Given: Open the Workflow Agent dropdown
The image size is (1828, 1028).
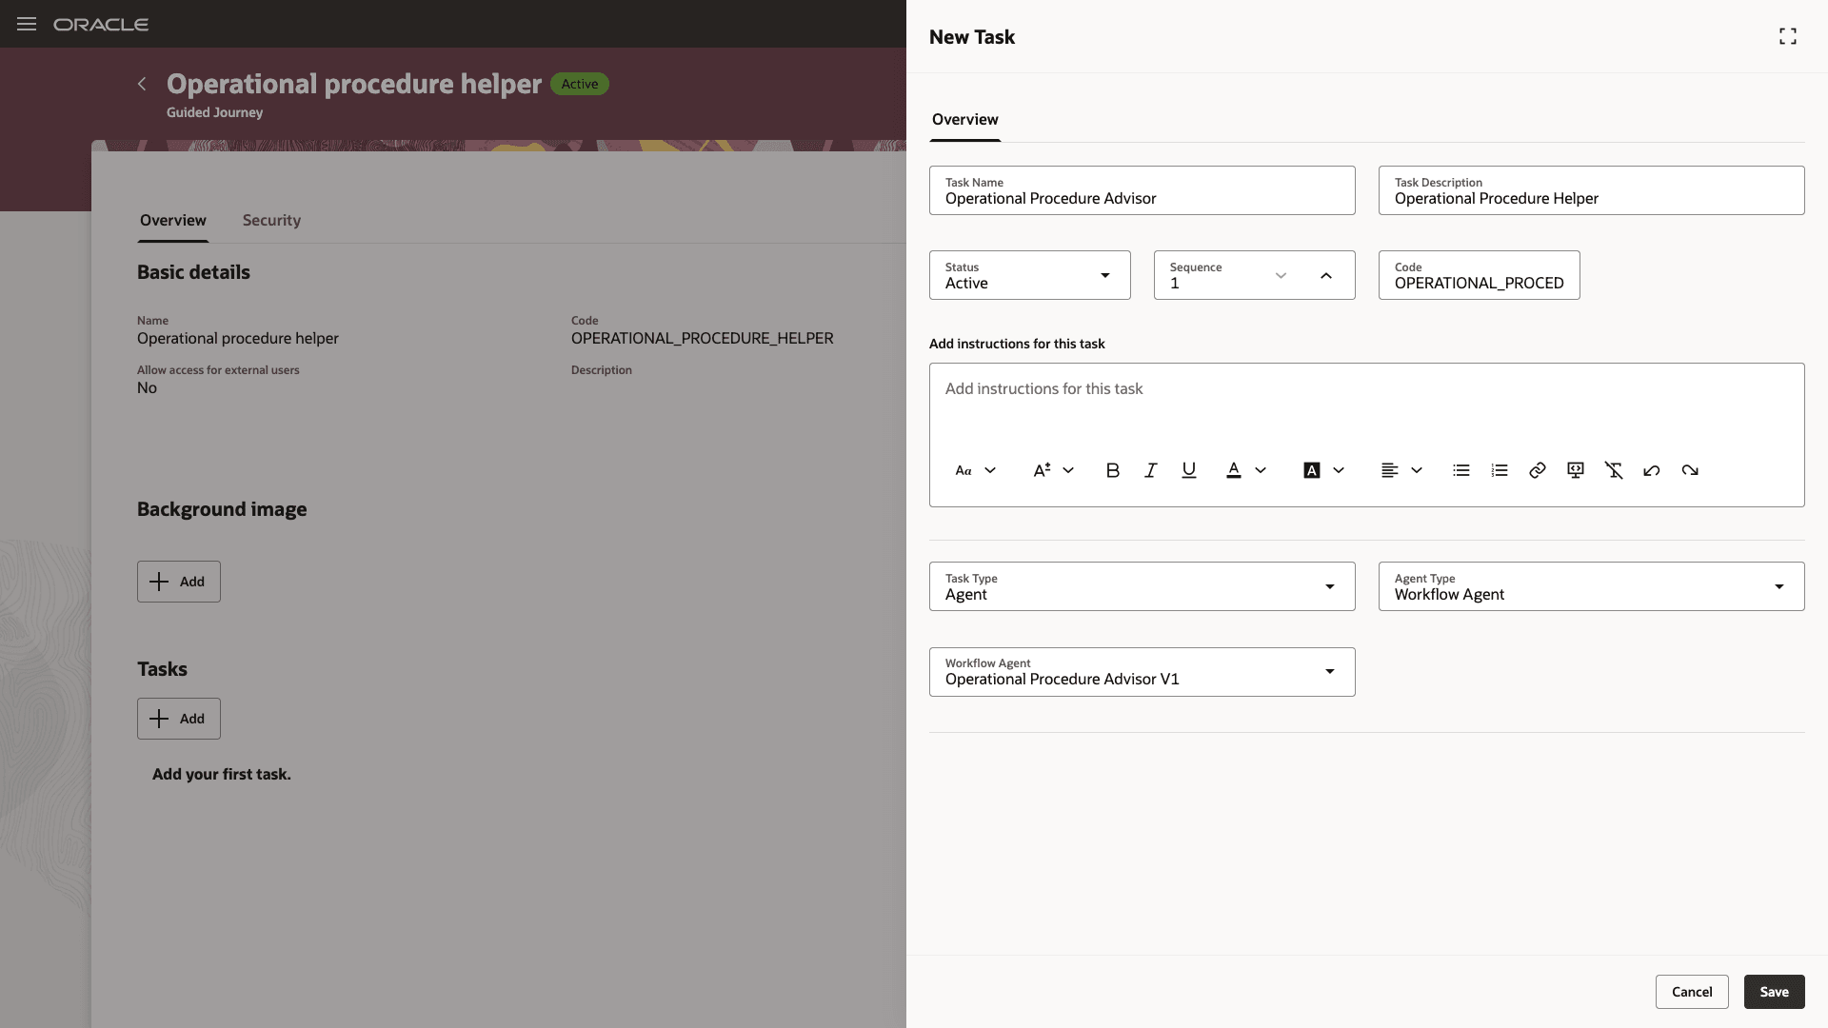Looking at the screenshot, I should pyautogui.click(x=1329, y=672).
